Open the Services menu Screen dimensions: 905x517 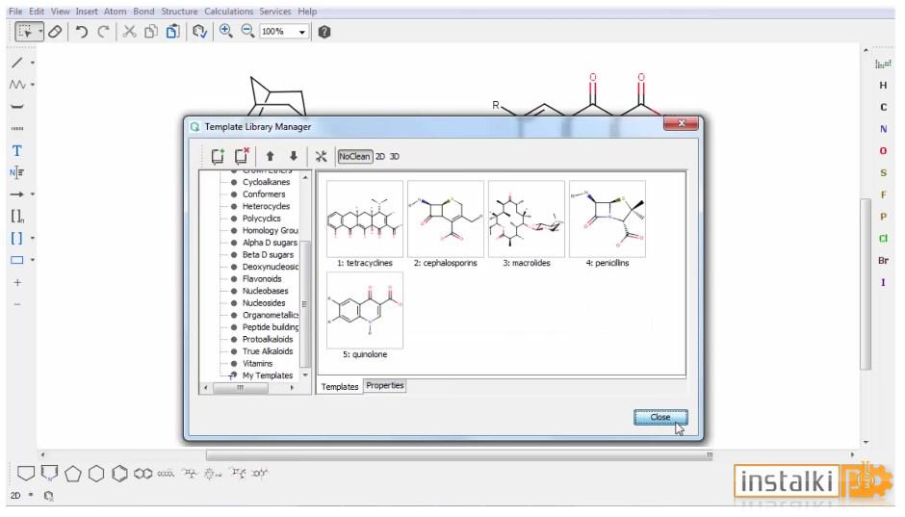[274, 11]
